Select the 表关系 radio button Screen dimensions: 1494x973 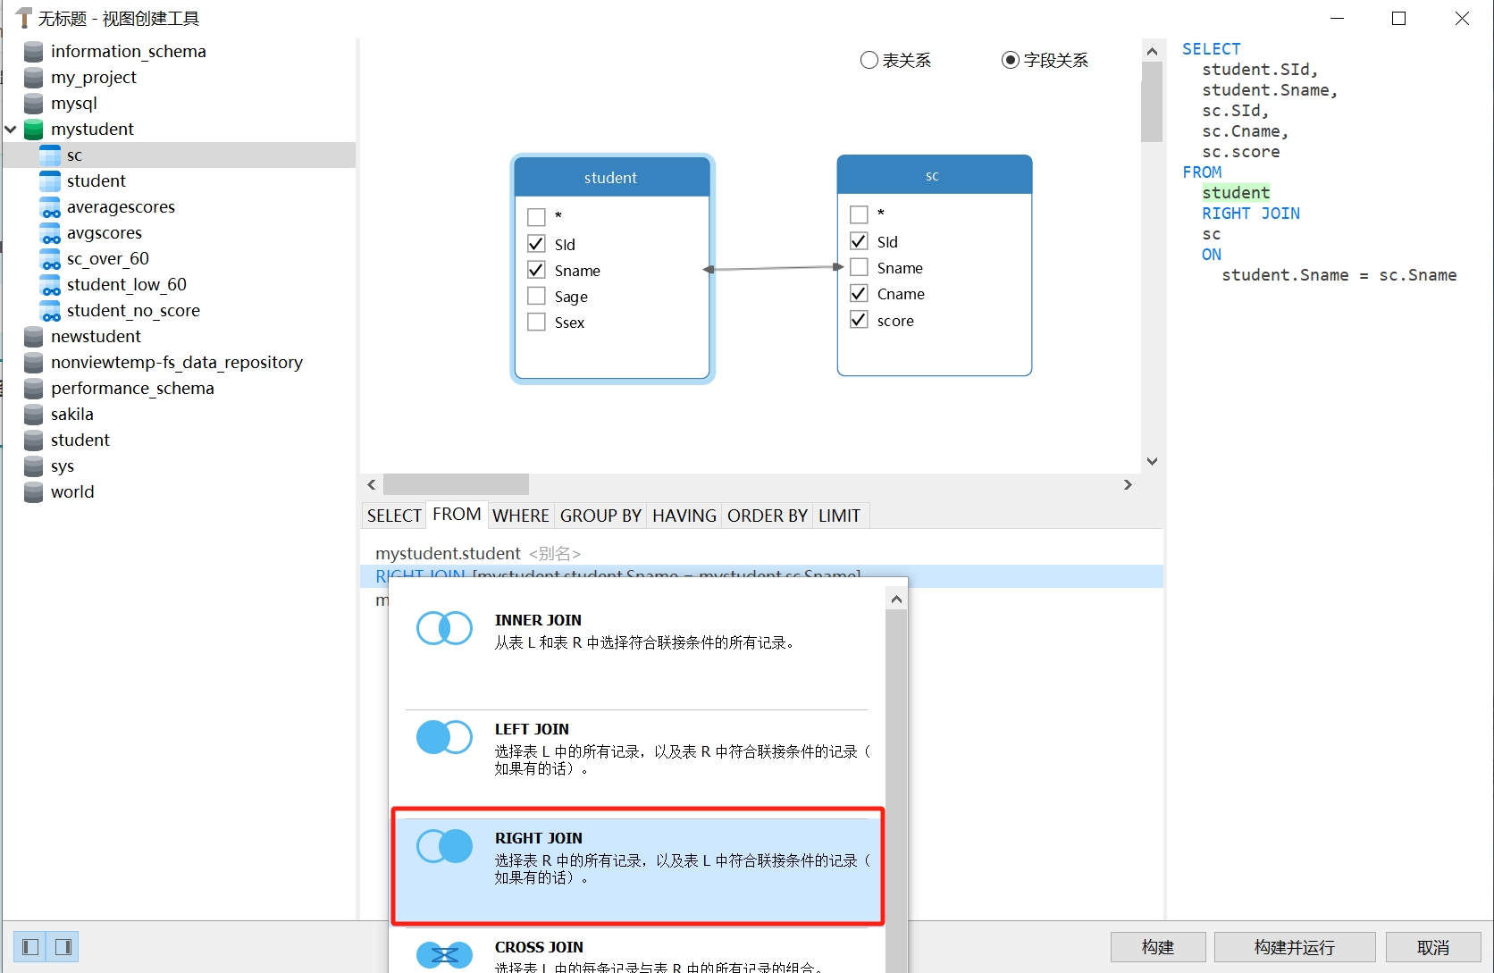[x=869, y=60]
